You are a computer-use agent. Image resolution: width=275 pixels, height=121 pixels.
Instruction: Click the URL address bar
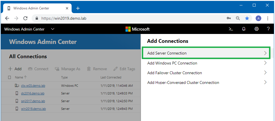point(128,18)
